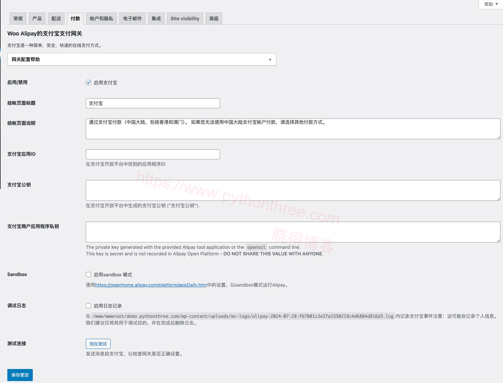Disable the 启用支付宝 checkbox

88,82
